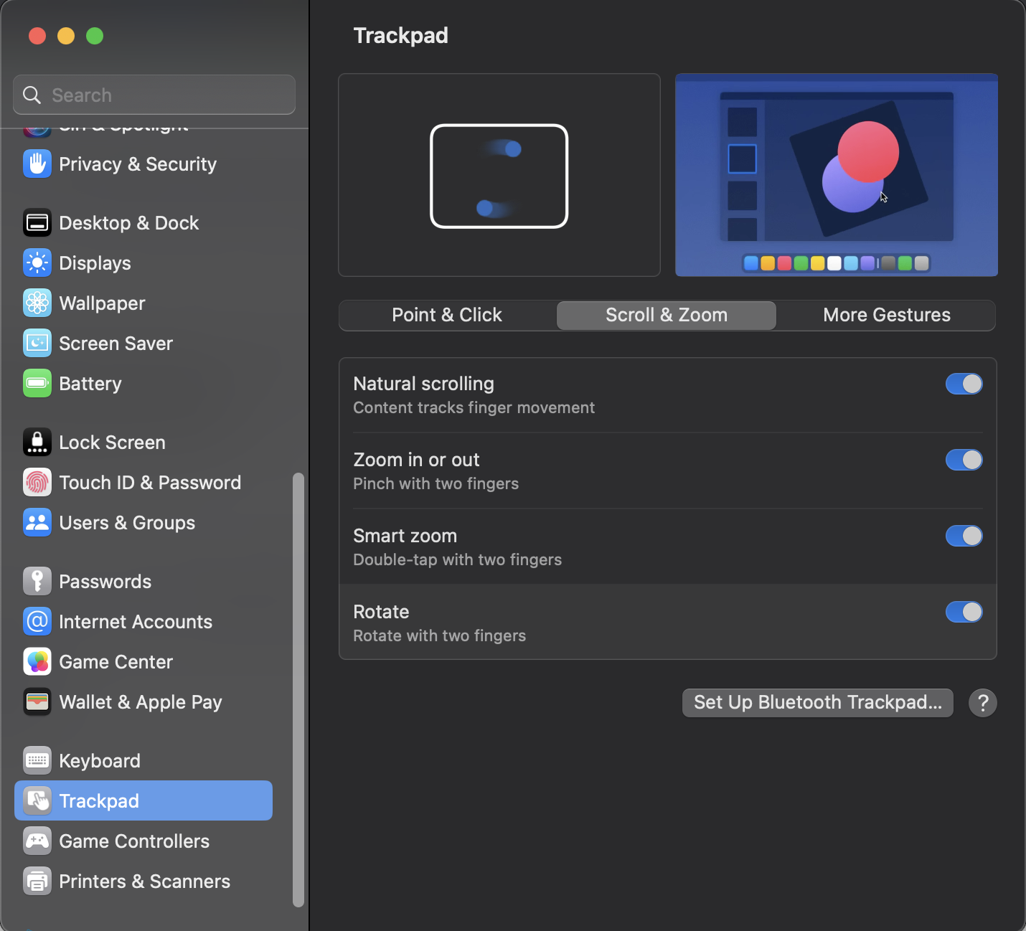Image resolution: width=1026 pixels, height=931 pixels.
Task: Open the help question mark button
Action: point(982,703)
